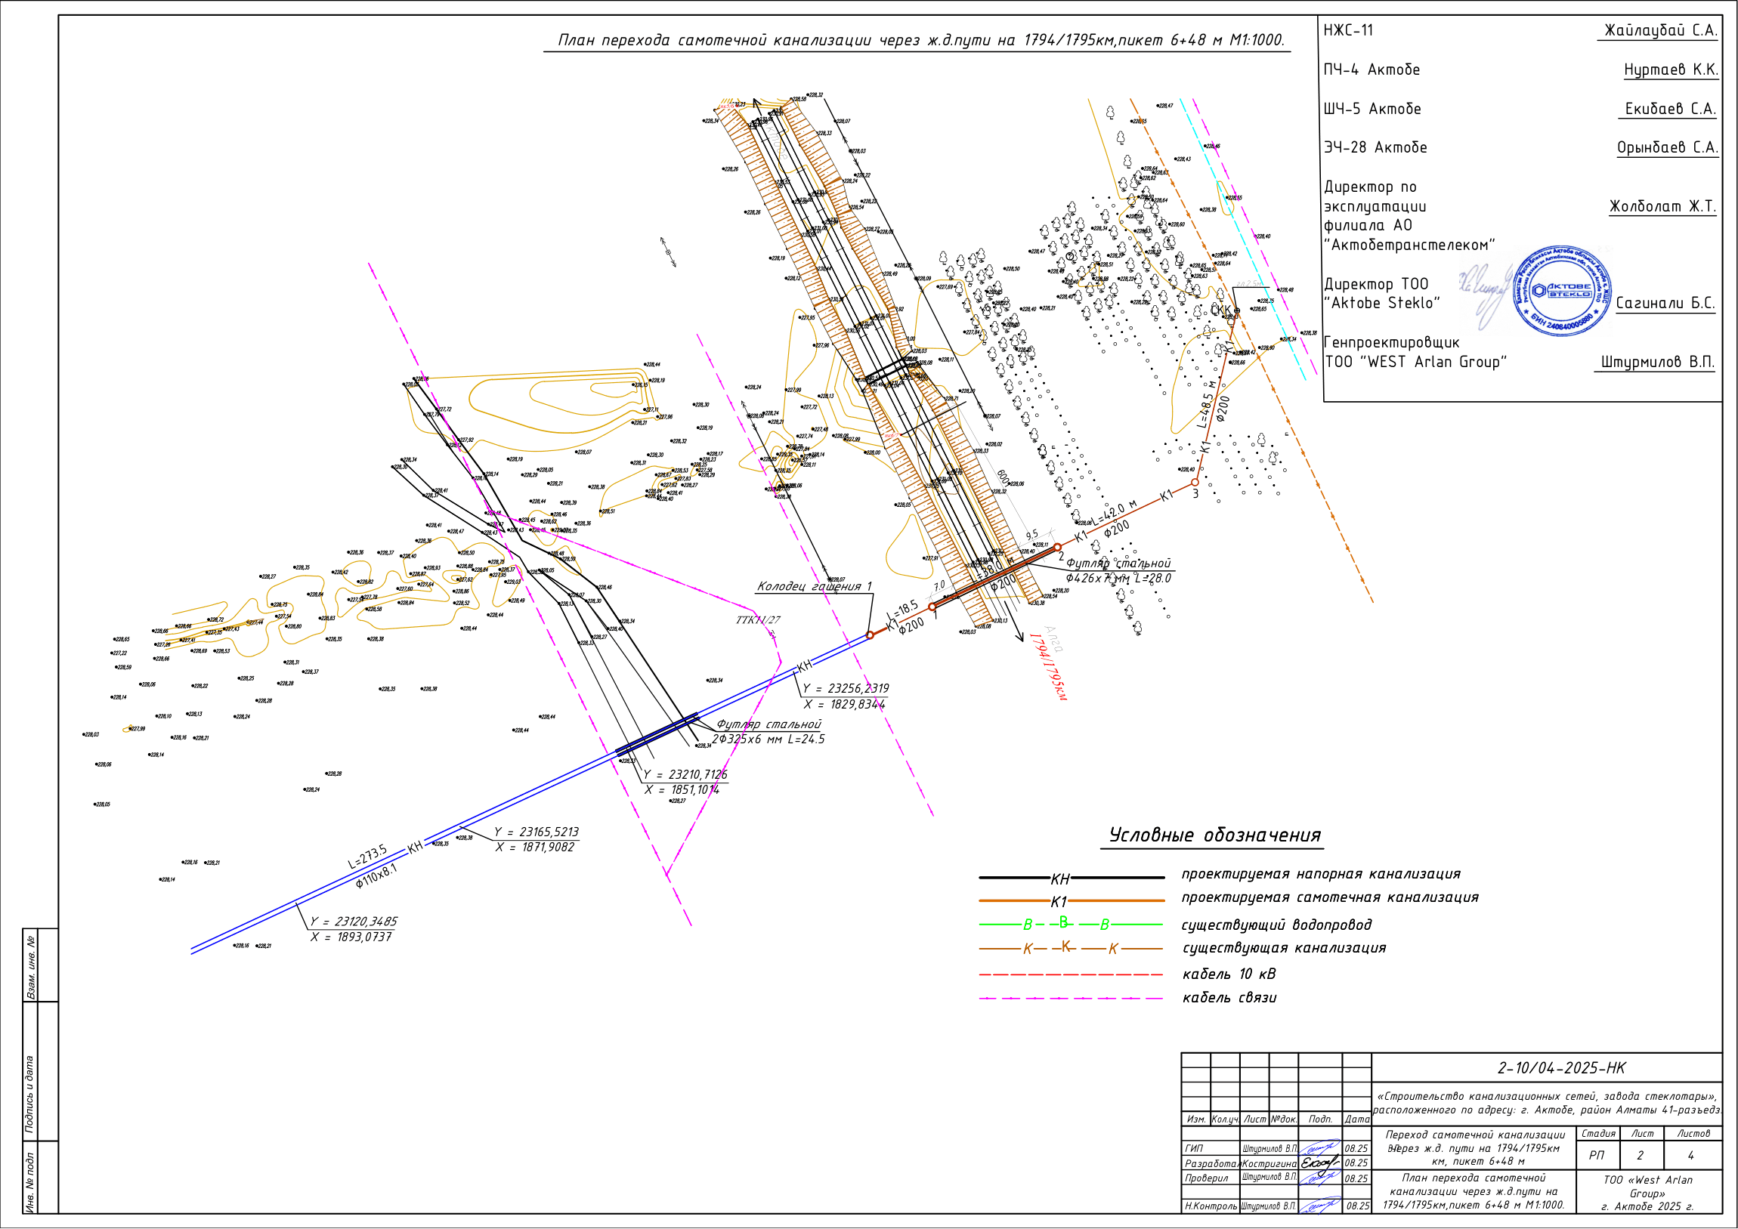Click coordinate label Y = 23210,7126
Screen dimensions: 1738x1229
(x=685, y=774)
